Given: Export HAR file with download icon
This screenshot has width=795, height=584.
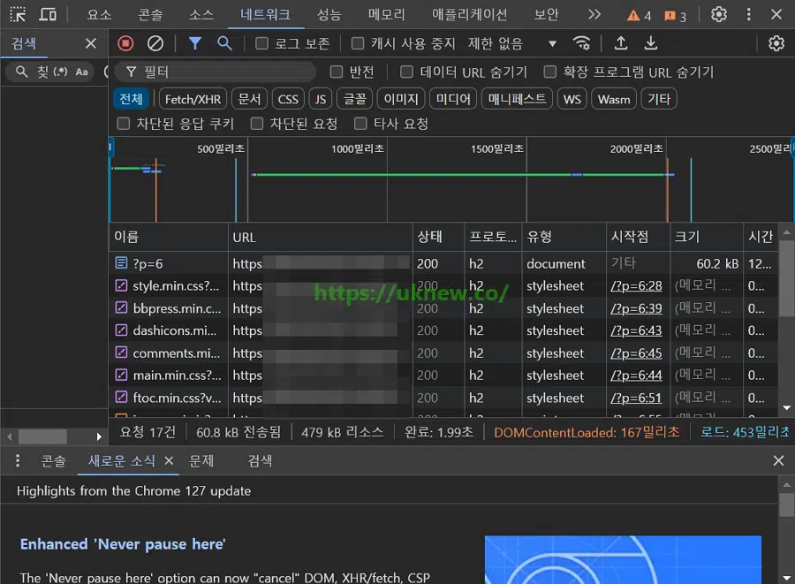Looking at the screenshot, I should pos(650,43).
